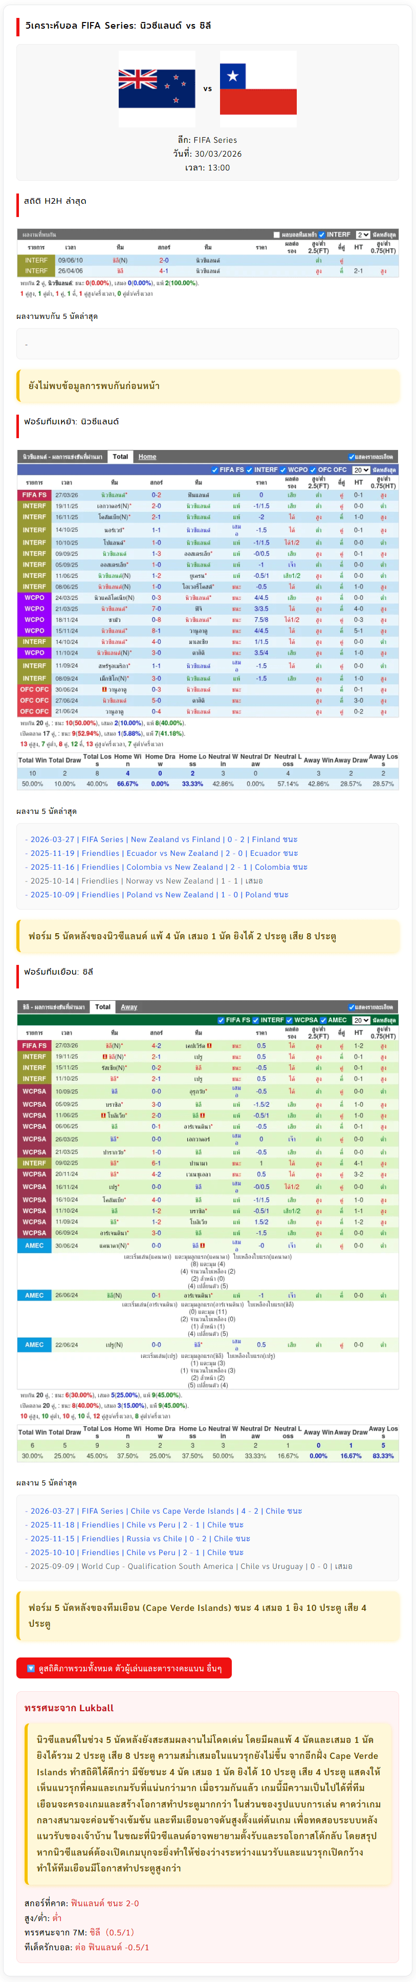Toggle WCPO filter in New Zealand table

[x=283, y=470]
